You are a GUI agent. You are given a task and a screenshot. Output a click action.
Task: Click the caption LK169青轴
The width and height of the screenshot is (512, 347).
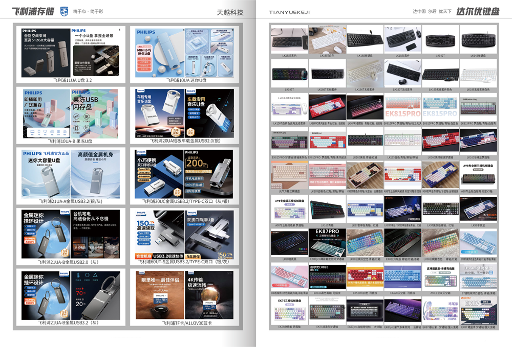point(327,225)
